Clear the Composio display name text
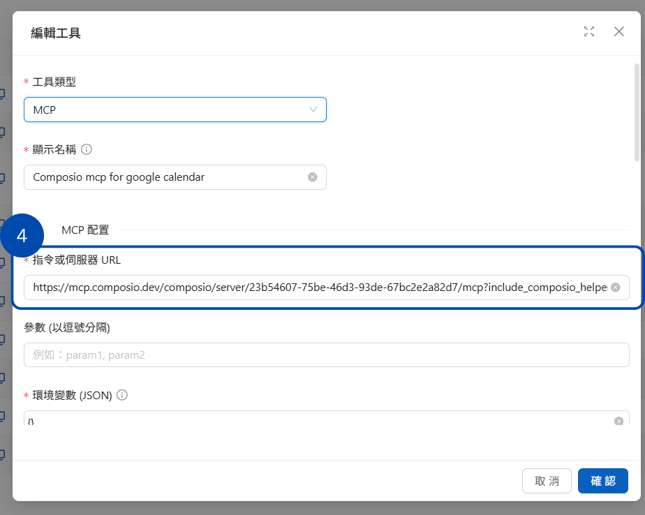 pos(313,177)
